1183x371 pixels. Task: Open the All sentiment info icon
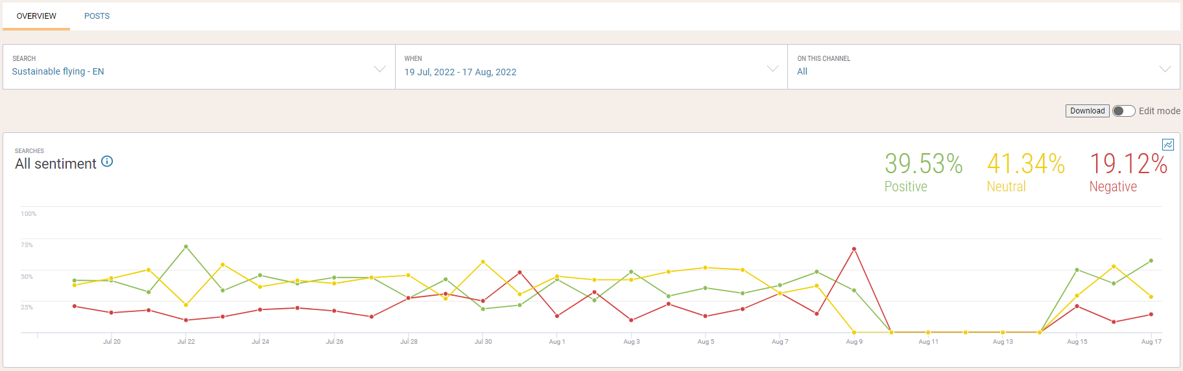tap(108, 162)
